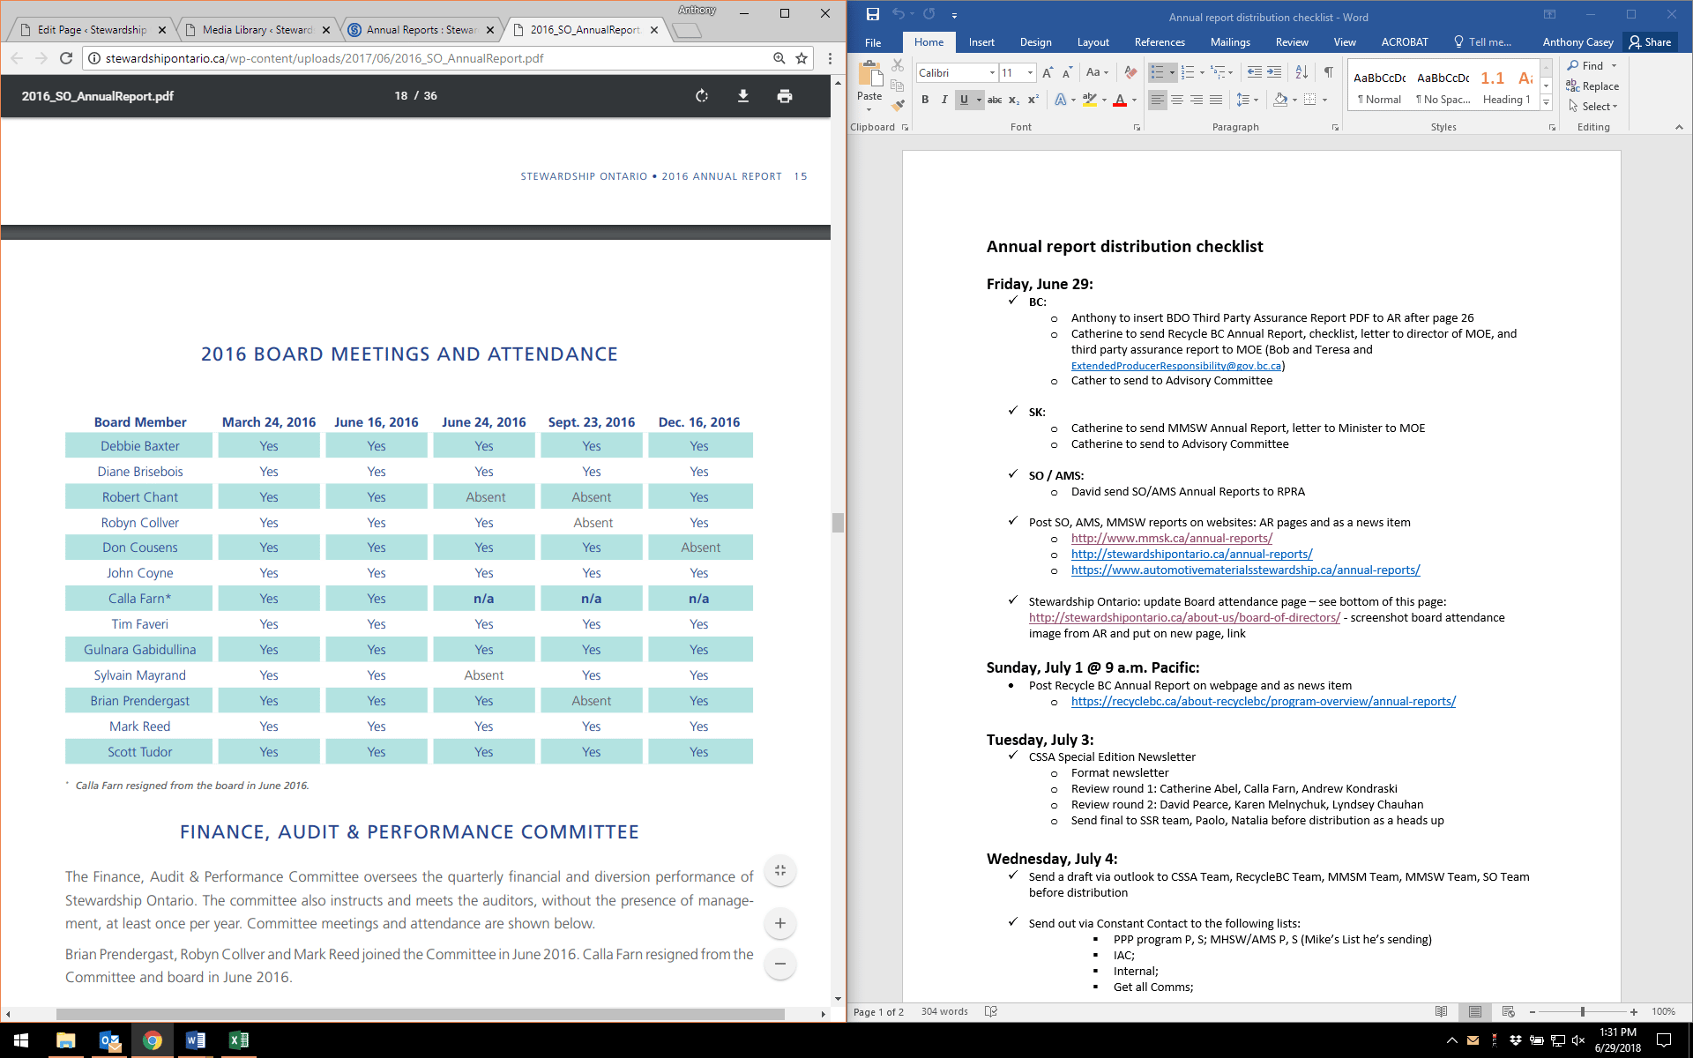Click the Share button in Word
1693x1058 pixels.
pos(1651,41)
